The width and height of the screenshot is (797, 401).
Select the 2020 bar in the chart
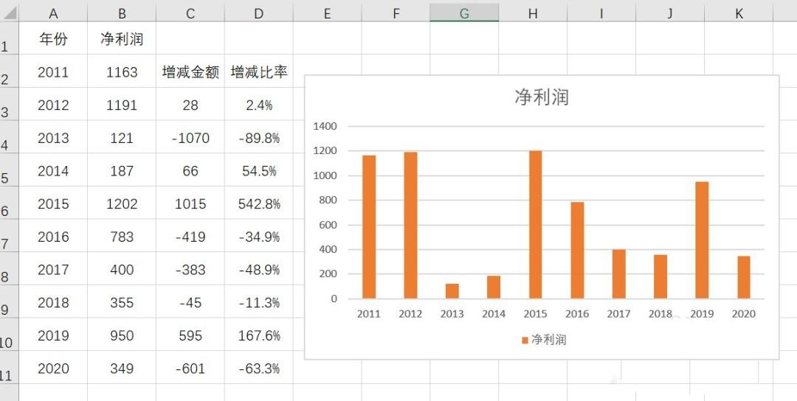(744, 277)
